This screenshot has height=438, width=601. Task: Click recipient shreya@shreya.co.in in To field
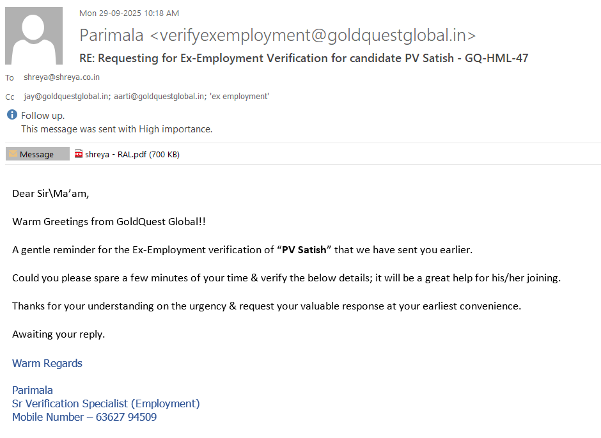pyautogui.click(x=61, y=77)
